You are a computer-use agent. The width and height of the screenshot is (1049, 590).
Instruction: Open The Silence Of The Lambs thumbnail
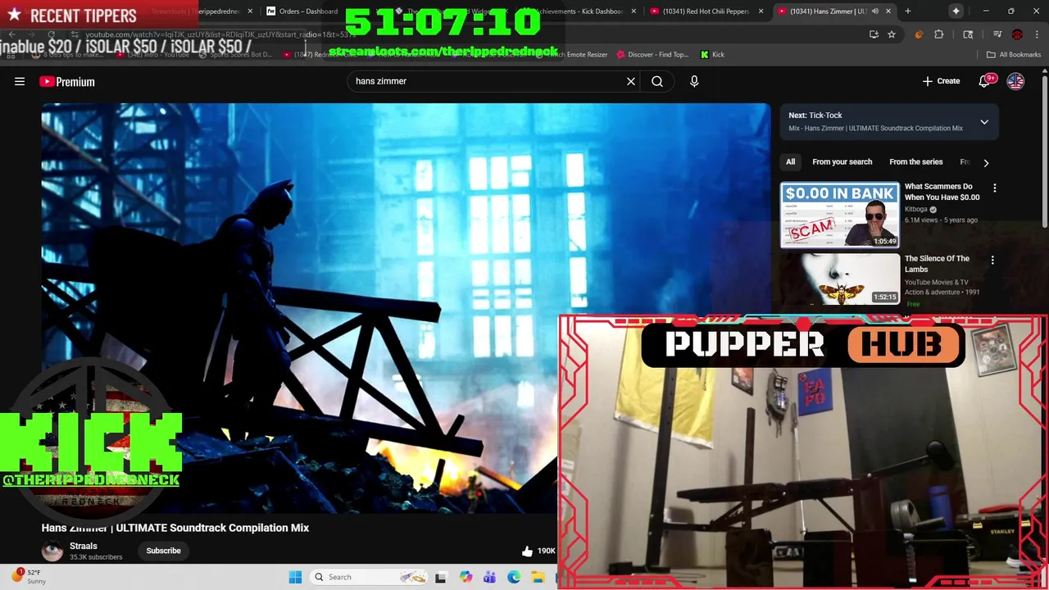click(839, 280)
